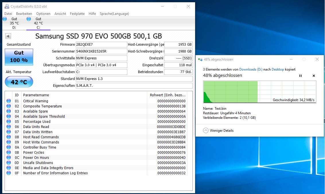Cancel the file copy with the X

314,76
